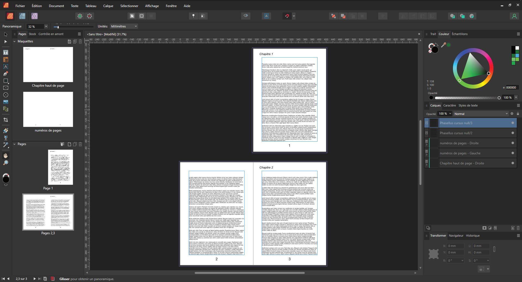Select the Vector Crop tool
The image size is (522, 282).
coord(6,120)
